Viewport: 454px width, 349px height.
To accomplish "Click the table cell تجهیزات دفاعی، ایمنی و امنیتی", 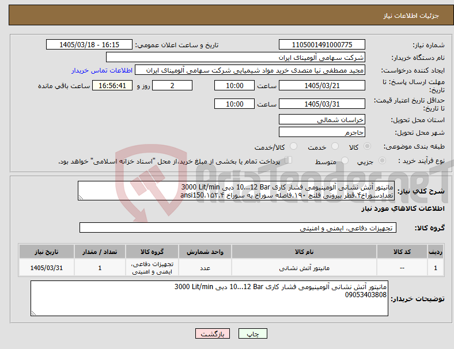I will (152, 268).
